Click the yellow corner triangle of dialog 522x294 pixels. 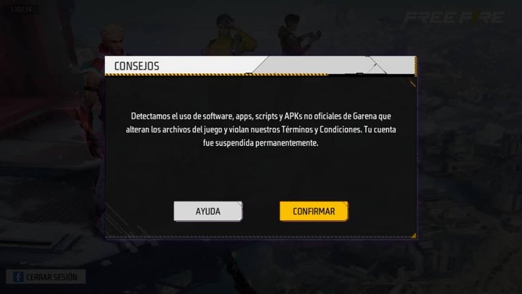pos(413,235)
